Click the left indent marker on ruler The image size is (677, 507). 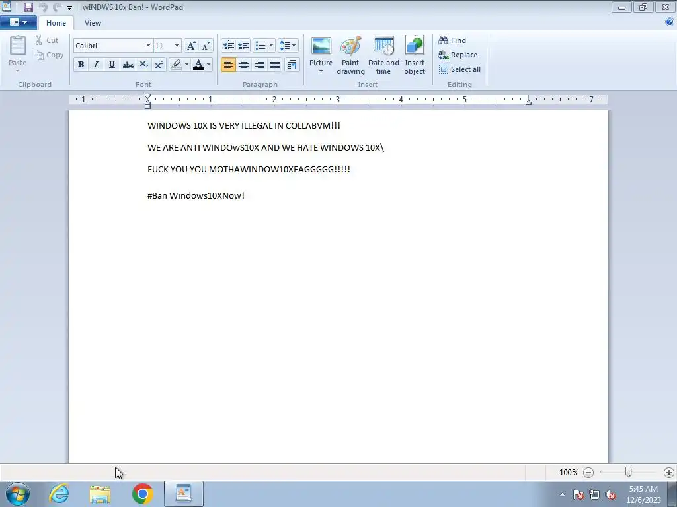pos(147,101)
